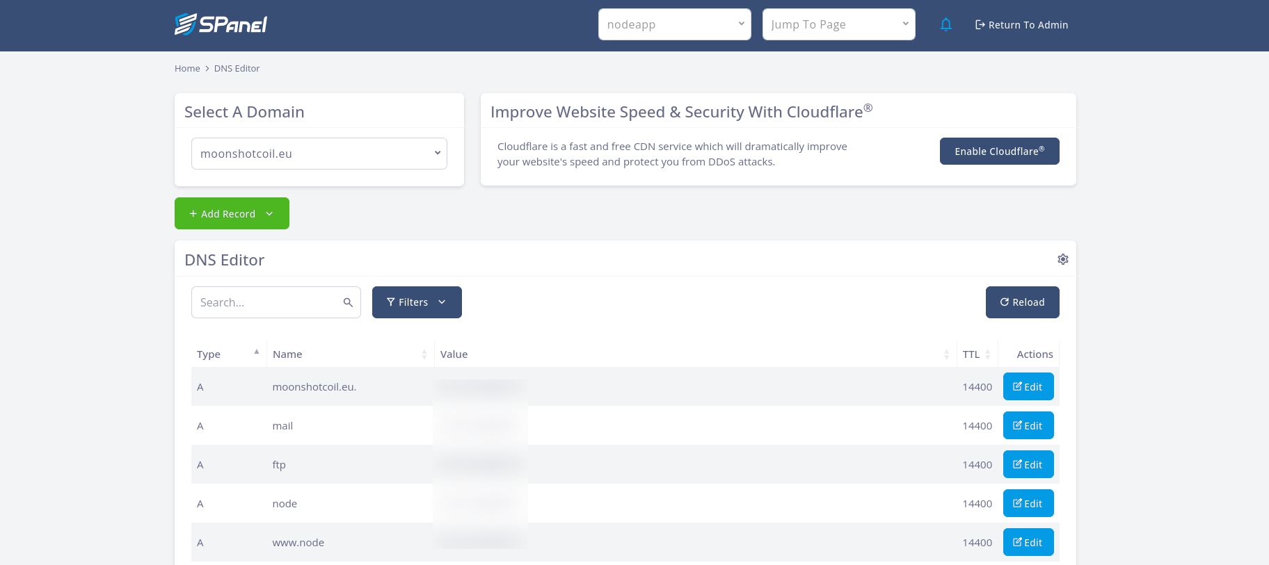Edit the node A record
1269x565 pixels.
(x=1028, y=503)
